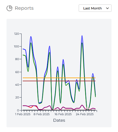Click the Dates axis title
The width and height of the screenshot is (118, 132).
[59, 120]
